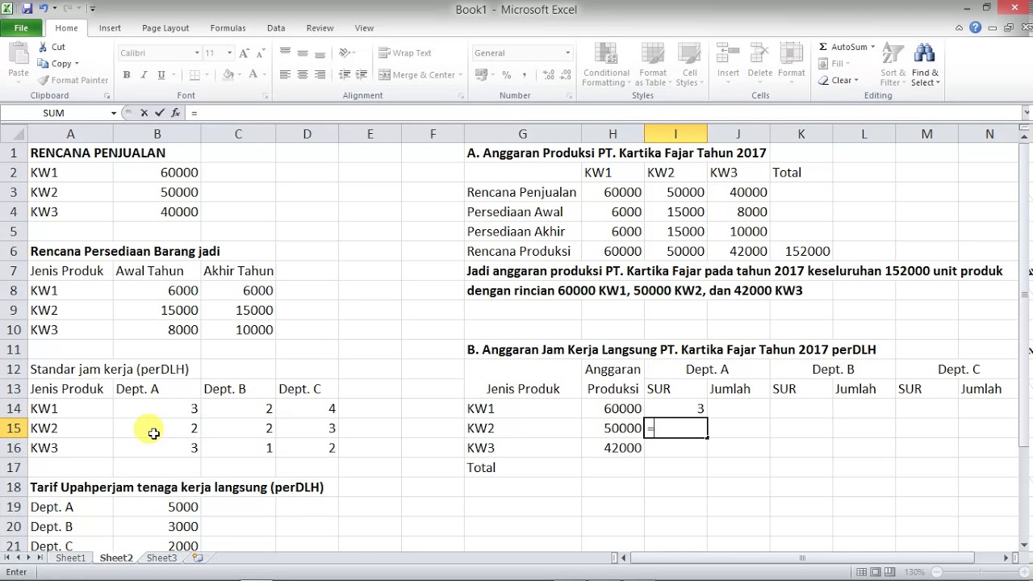Switch to Sheet1 tab
The image size is (1033, 581).
(70, 558)
